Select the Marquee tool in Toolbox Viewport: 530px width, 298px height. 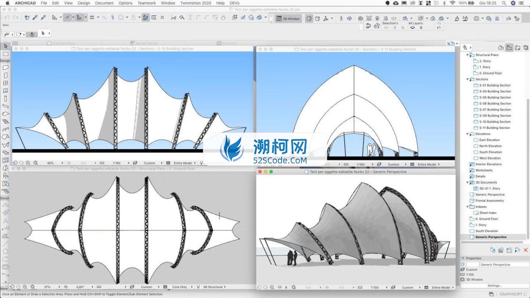(x=5, y=54)
